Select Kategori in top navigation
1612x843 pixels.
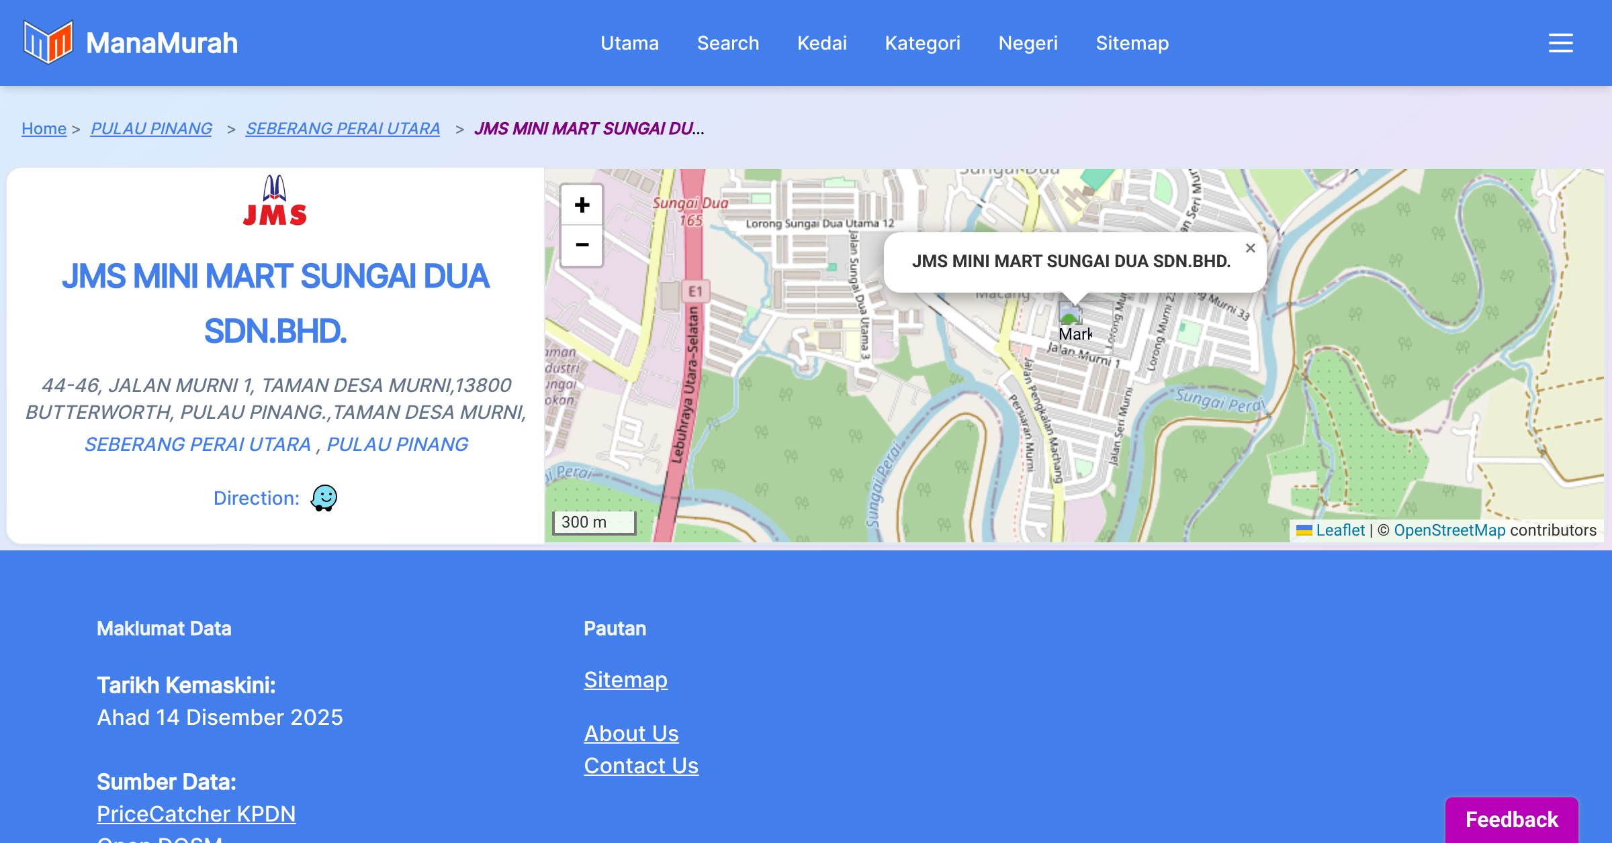pos(922,43)
